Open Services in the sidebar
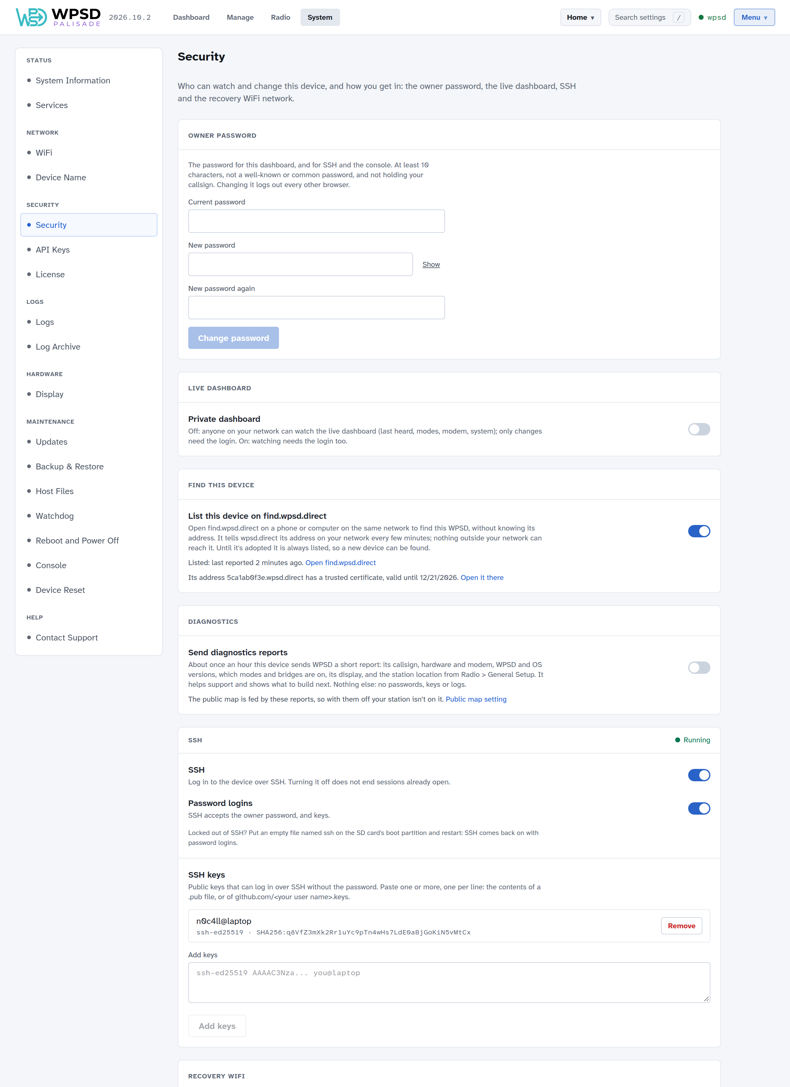Viewport: 790px width, 1087px height. click(89, 105)
